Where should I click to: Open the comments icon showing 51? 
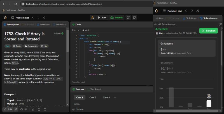coord(23,109)
